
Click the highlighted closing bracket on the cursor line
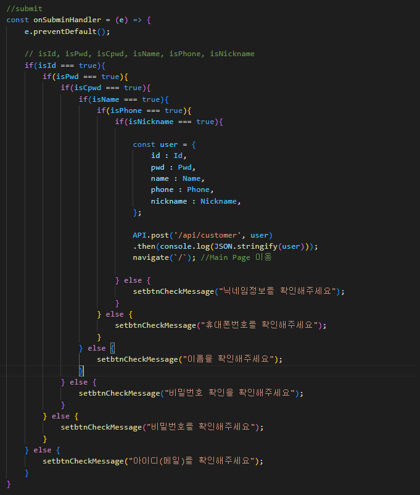[81, 370]
